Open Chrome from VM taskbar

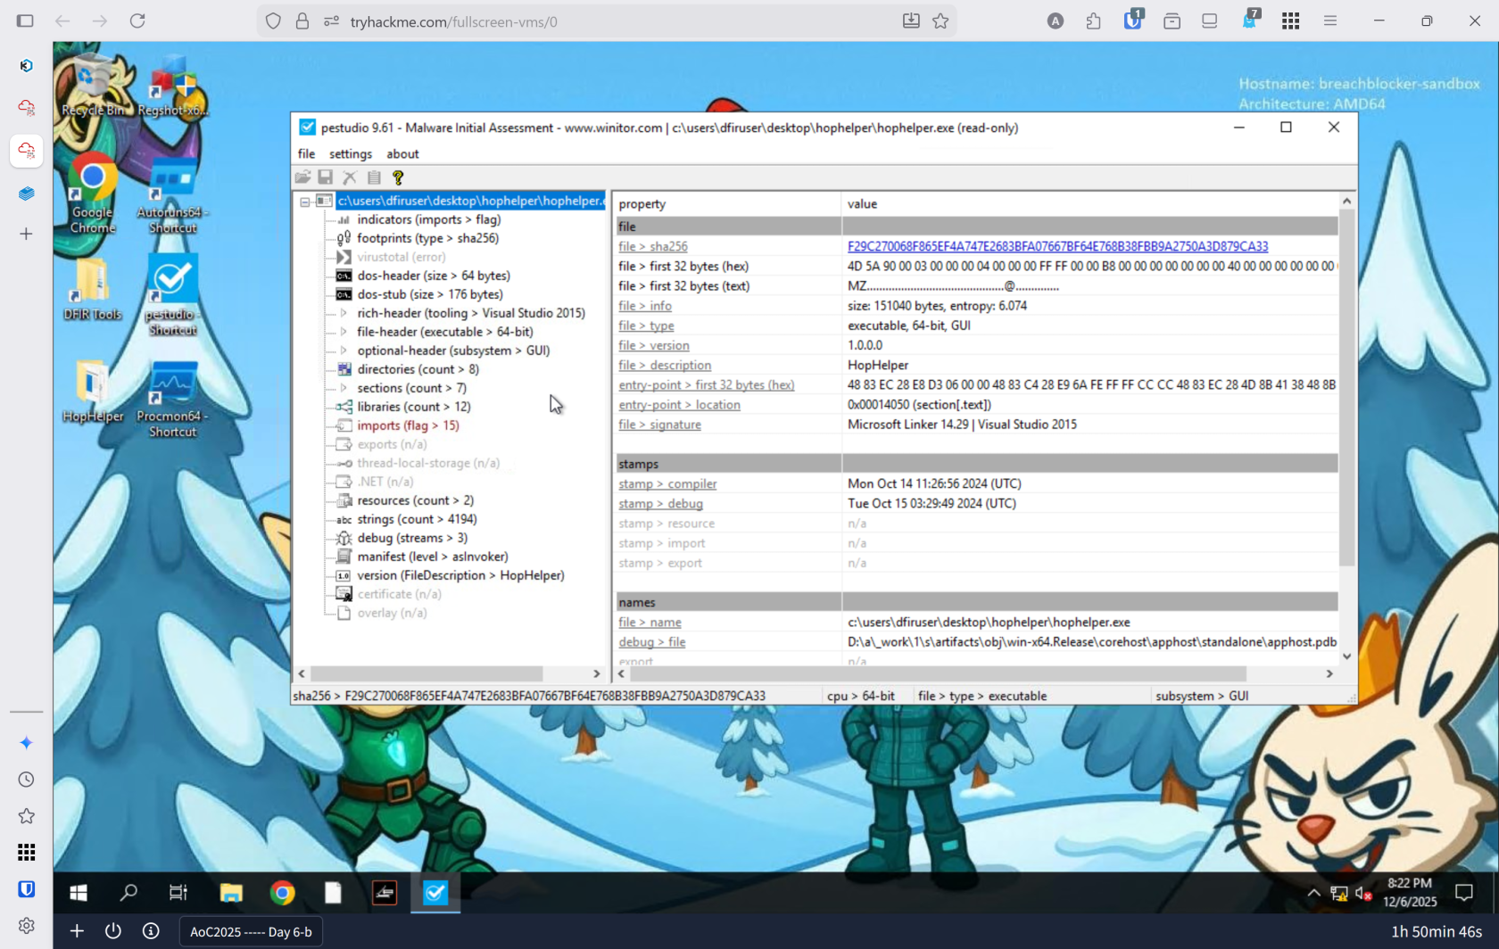282,893
